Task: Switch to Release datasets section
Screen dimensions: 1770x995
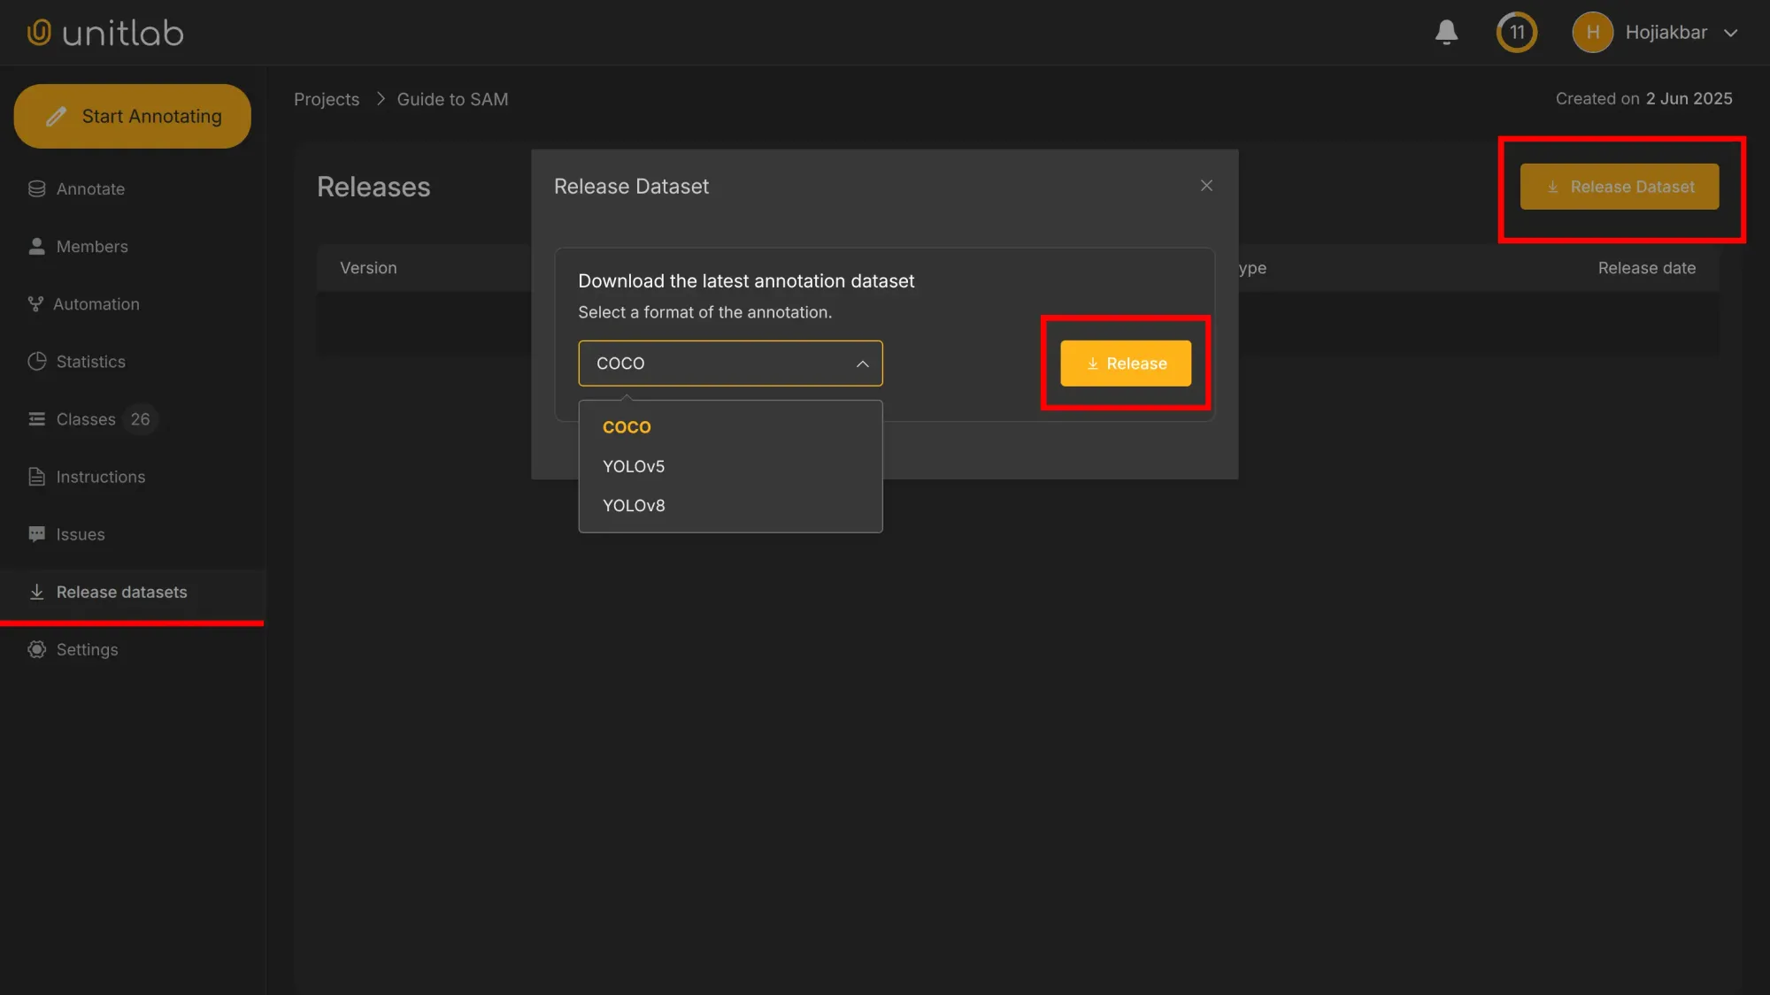Action: coord(121,591)
